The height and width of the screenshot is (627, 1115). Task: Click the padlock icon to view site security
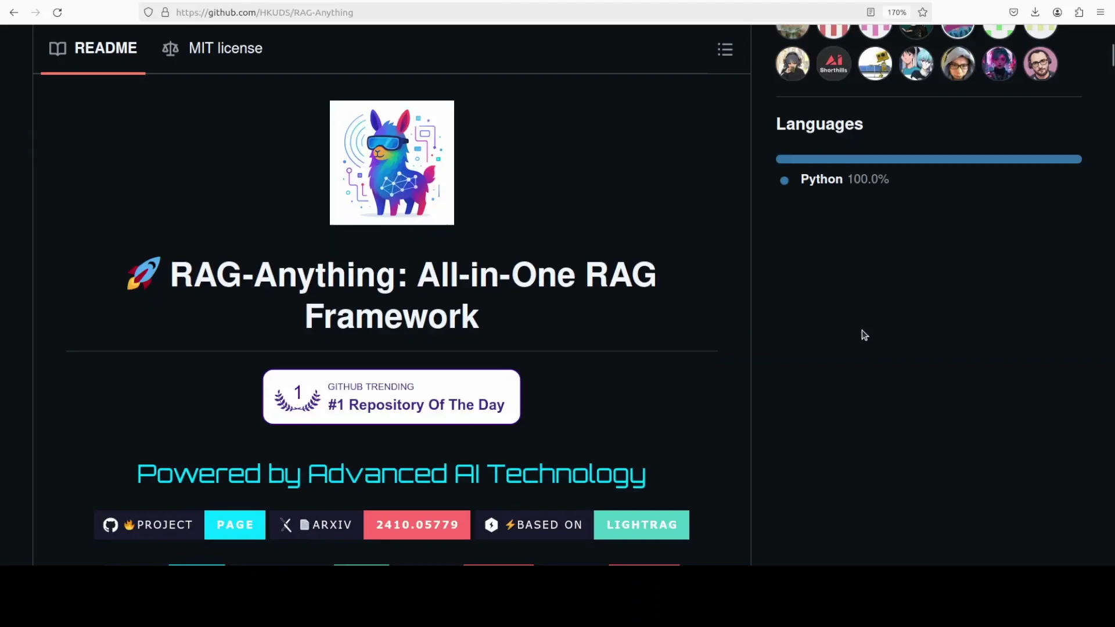166,12
